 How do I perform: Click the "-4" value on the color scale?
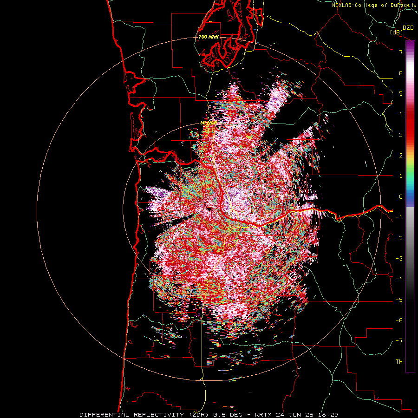click(399, 279)
